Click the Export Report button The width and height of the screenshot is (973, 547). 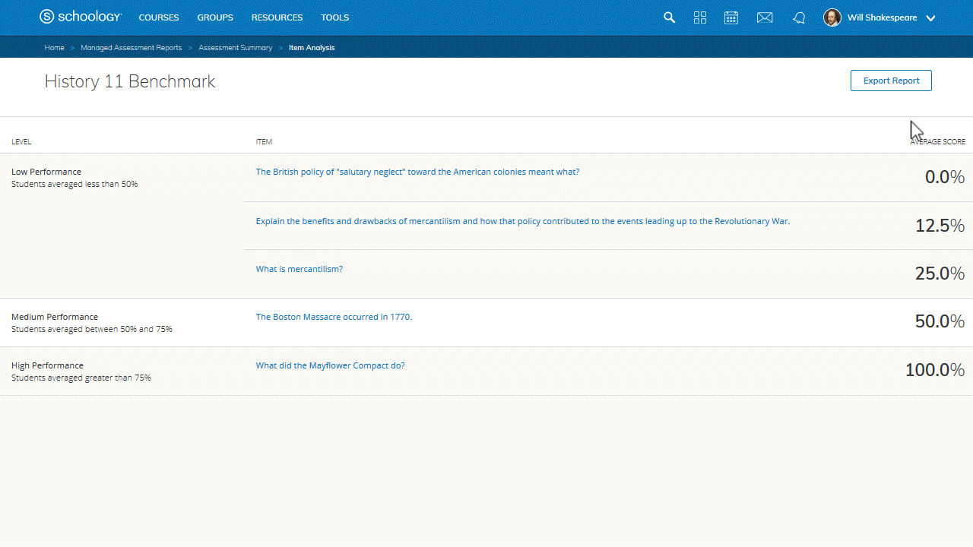pos(891,81)
